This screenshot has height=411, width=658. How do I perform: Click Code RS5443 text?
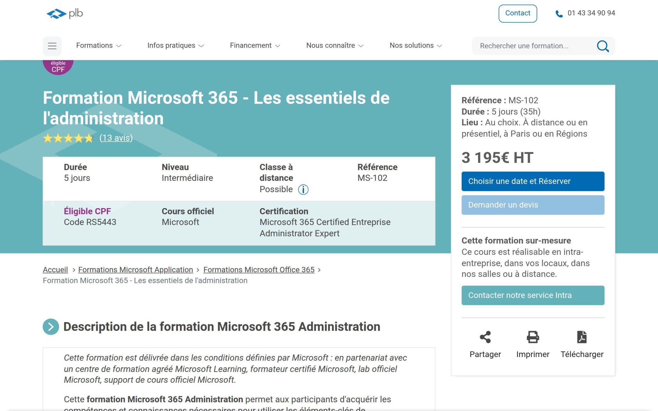pyautogui.click(x=90, y=222)
